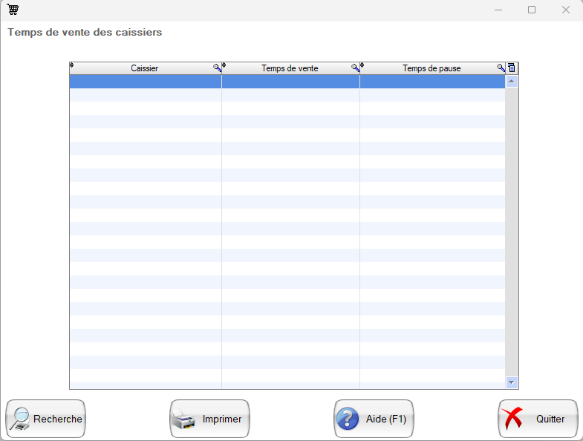583x441 pixels.
Task: Click the shopping cart app icon
Action: (x=13, y=10)
